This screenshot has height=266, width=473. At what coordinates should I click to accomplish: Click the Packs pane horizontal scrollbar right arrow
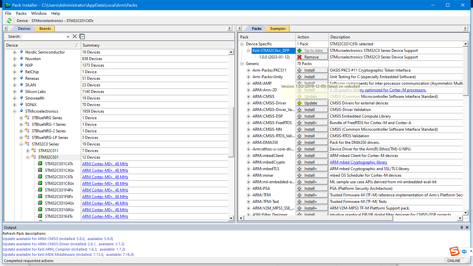click(x=460, y=218)
